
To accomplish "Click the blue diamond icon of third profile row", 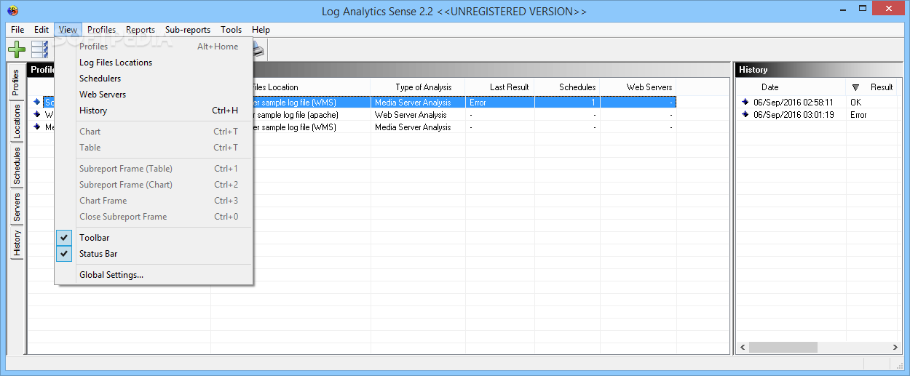I will (37, 127).
